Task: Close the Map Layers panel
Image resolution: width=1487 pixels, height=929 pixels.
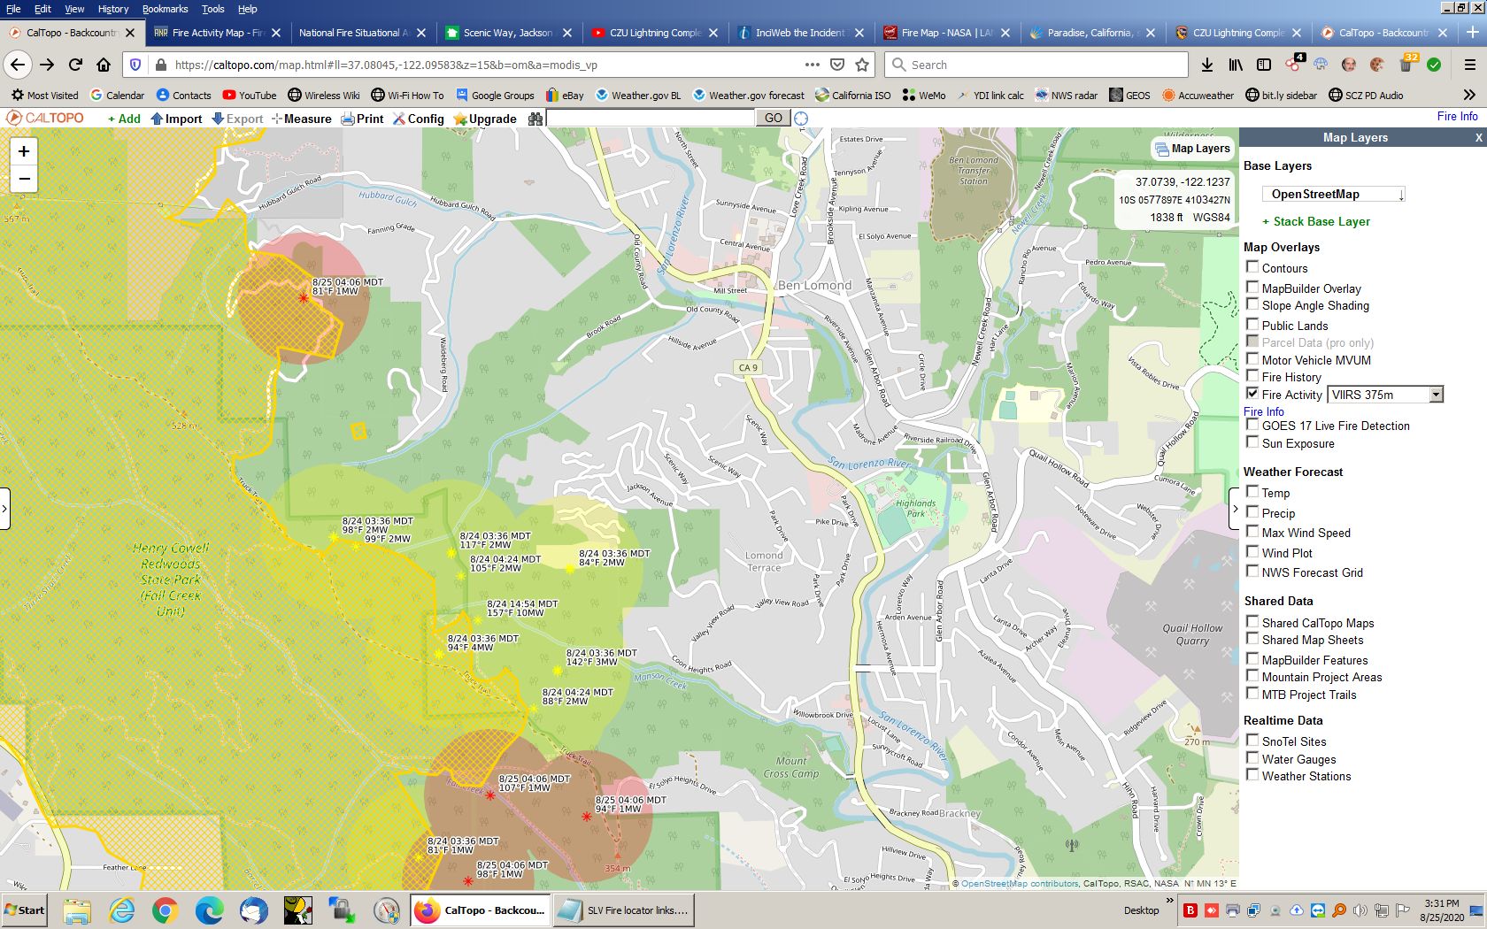Action: click(x=1478, y=137)
